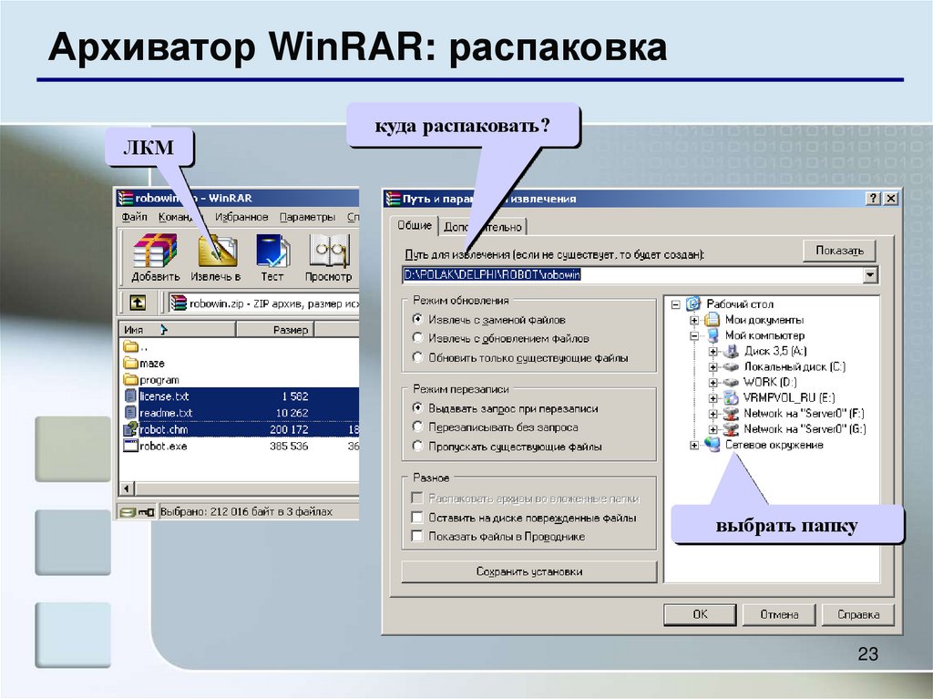Screen dimensions: 933x699
Task: Select Перезаписывать без запроса radio option
Action: point(417,427)
